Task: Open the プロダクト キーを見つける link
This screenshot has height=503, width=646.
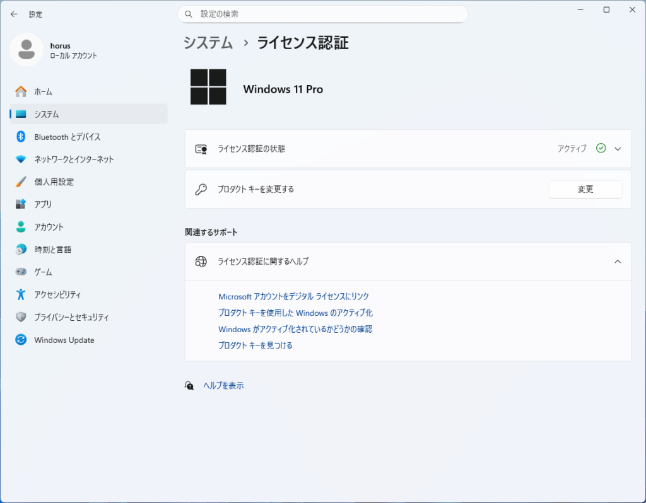Action: tap(255, 345)
